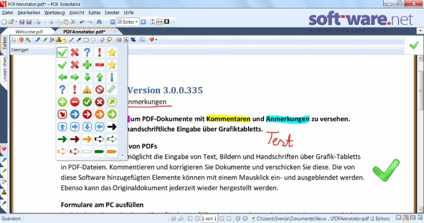
Task: Open the Werkzeug menu
Action: pos(55,13)
